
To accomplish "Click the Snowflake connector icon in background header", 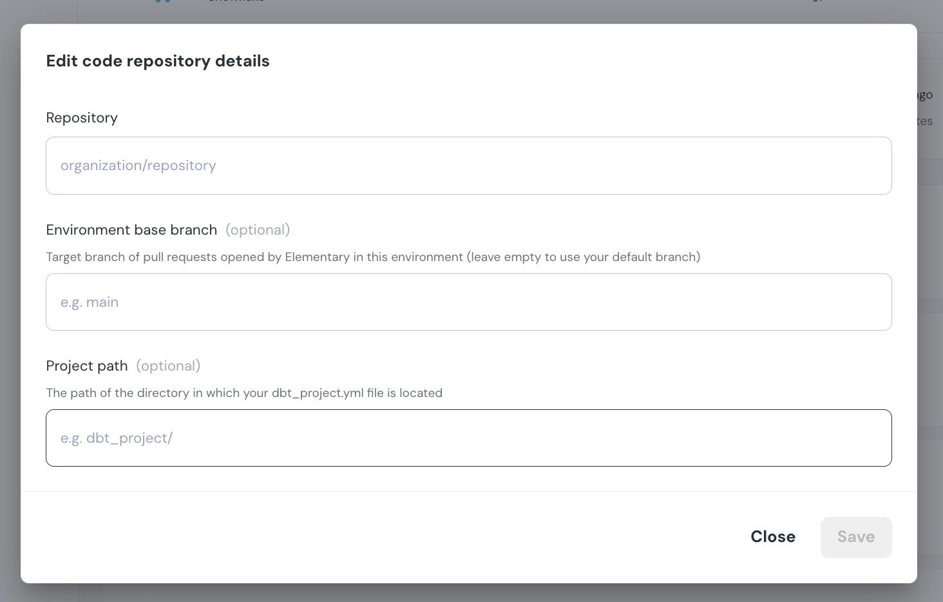I will point(162,3).
